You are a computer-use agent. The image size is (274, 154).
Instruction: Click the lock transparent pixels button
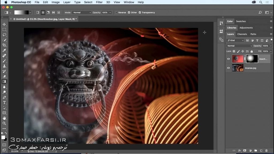(234, 51)
